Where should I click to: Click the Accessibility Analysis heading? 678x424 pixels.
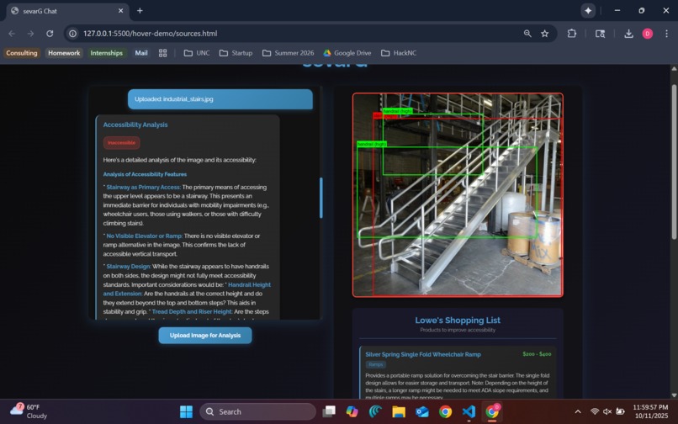point(135,125)
